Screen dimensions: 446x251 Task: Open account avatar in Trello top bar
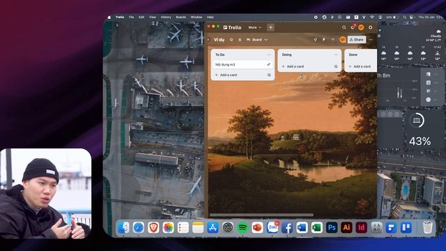pos(361,27)
